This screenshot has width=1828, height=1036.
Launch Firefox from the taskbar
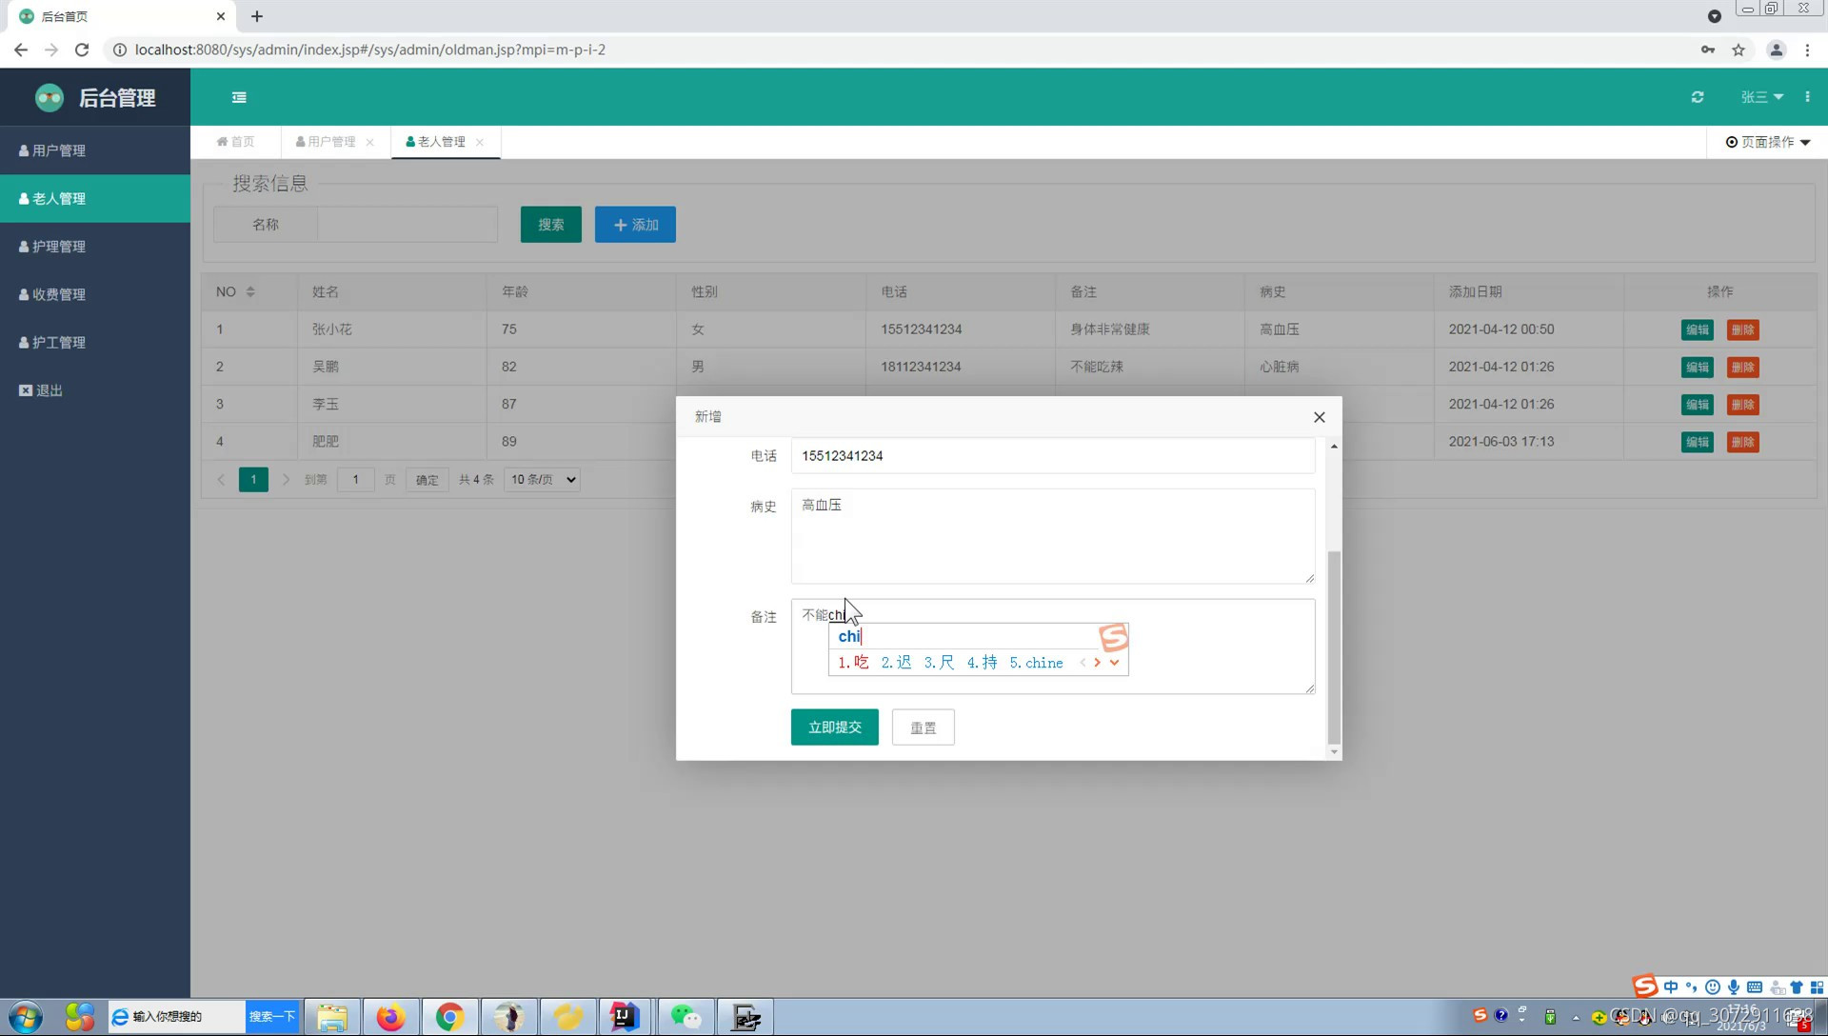pyautogui.click(x=390, y=1017)
